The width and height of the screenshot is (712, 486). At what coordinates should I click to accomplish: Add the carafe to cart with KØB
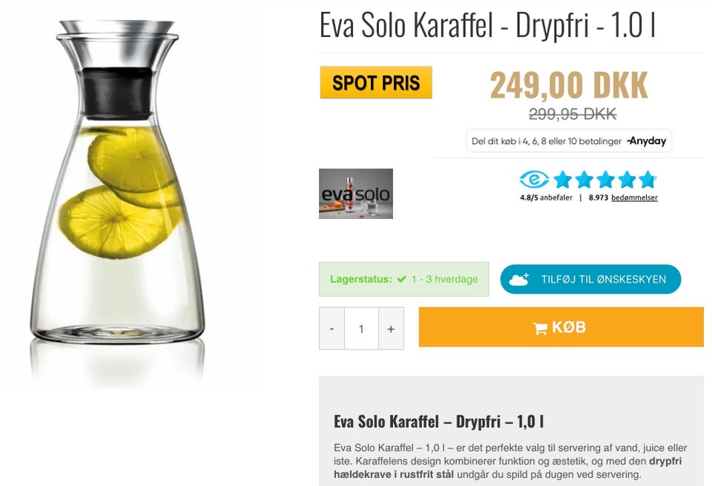click(561, 327)
